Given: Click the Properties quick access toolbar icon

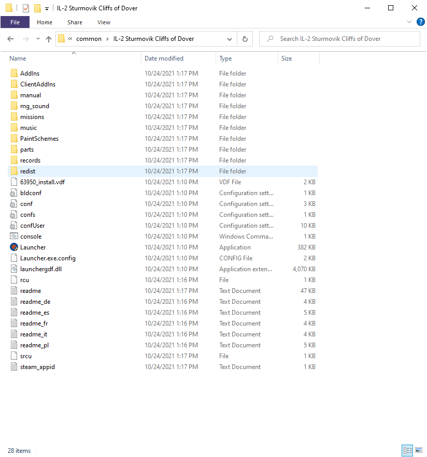Looking at the screenshot, I should (26, 8).
